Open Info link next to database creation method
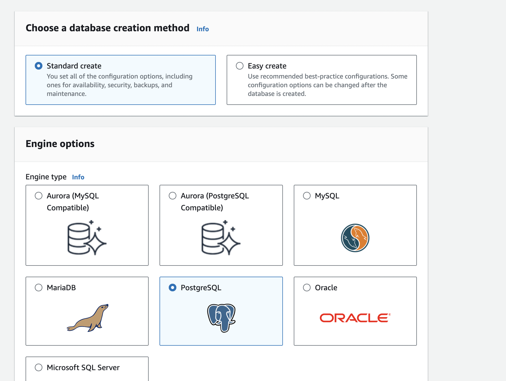The image size is (506, 381). tap(203, 29)
